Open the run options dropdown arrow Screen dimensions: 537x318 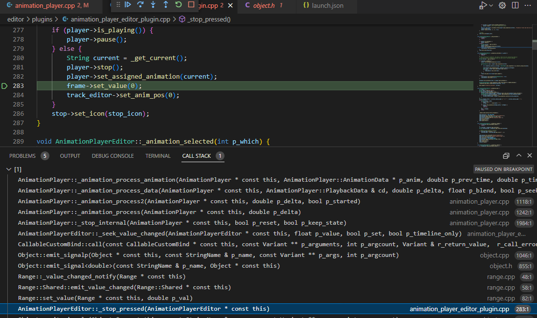(491, 5)
